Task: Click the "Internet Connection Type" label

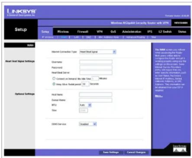Action: pyautogui.click(x=64, y=52)
